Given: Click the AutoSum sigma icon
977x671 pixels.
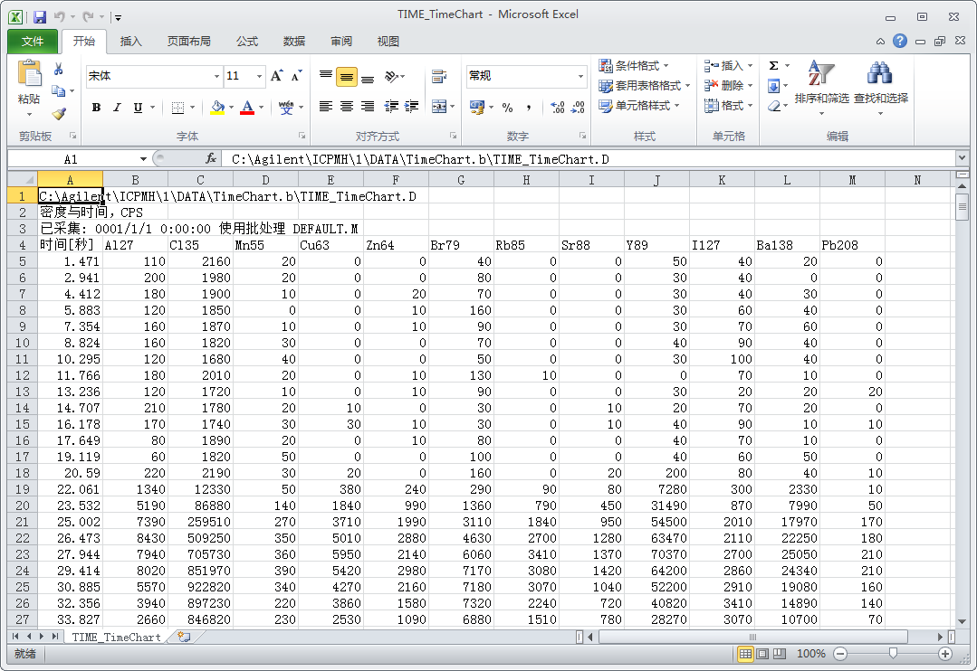Looking at the screenshot, I should pos(774,65).
